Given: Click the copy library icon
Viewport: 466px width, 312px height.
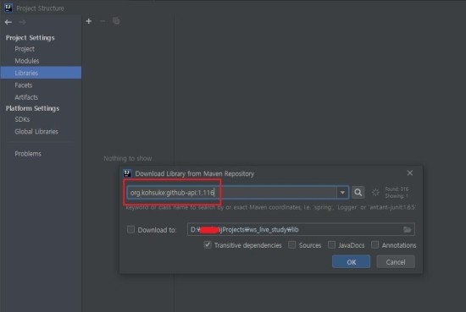Looking at the screenshot, I should [116, 21].
